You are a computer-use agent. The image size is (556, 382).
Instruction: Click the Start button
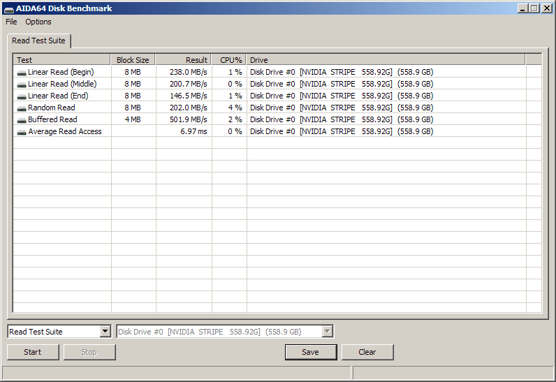click(33, 352)
